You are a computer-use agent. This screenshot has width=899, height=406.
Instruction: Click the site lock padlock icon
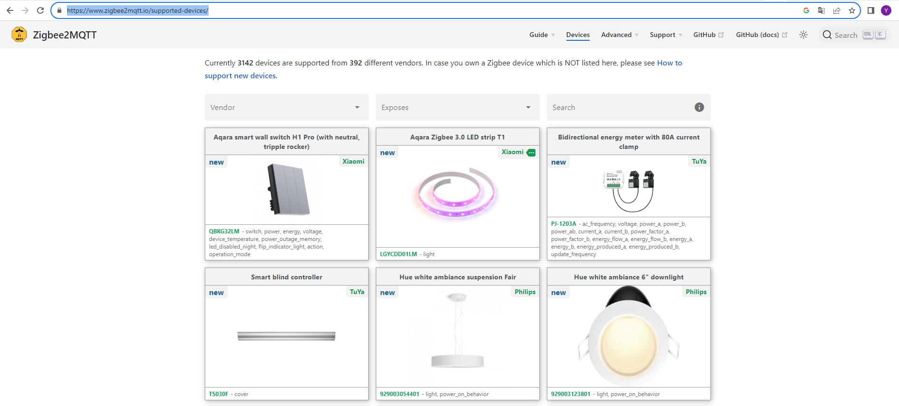[59, 10]
